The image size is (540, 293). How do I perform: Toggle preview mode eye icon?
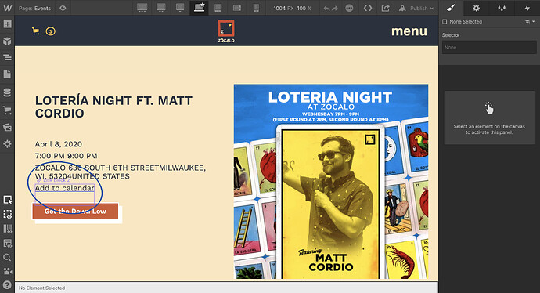63,8
